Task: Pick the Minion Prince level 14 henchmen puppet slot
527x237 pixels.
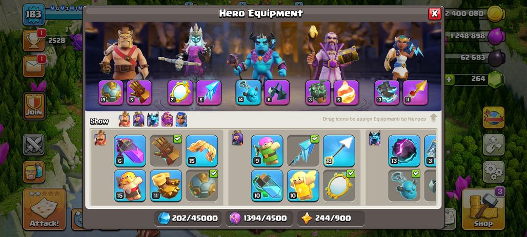Action: 248,93
